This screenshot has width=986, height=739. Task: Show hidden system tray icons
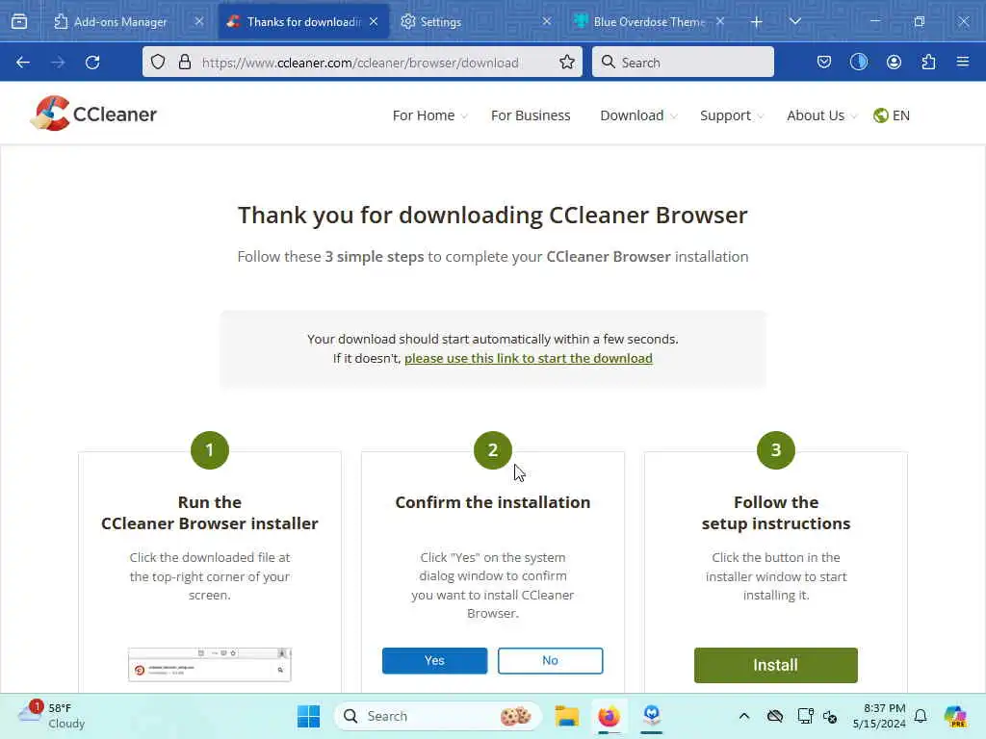pyautogui.click(x=744, y=716)
